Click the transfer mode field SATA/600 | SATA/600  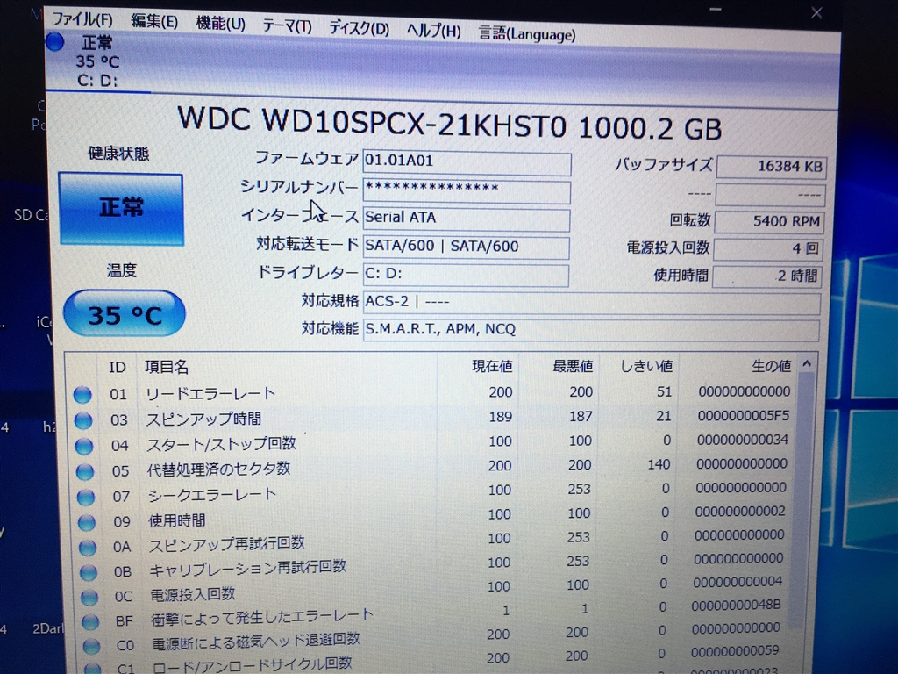466,247
